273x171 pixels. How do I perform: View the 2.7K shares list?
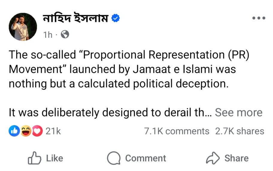click(239, 131)
